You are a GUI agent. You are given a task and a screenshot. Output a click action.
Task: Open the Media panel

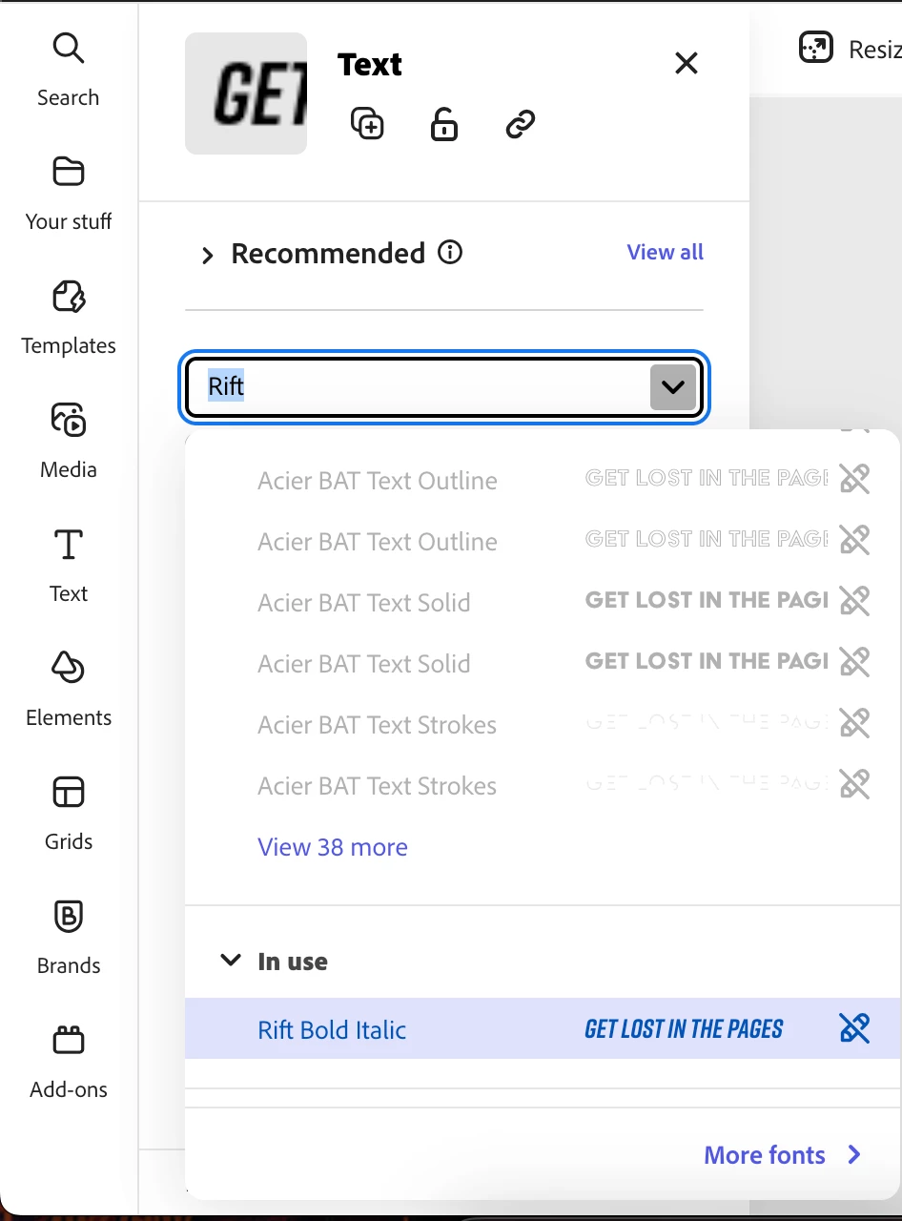pos(68,441)
